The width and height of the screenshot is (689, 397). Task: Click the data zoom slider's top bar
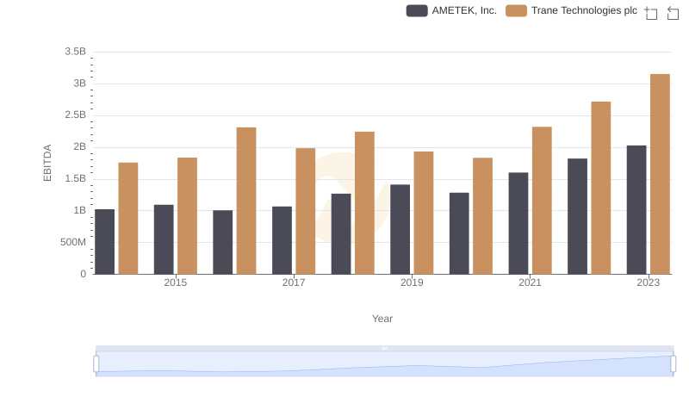pyautogui.click(x=384, y=348)
